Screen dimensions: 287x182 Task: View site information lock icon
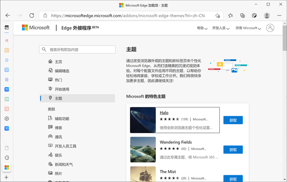pyautogui.click(x=45, y=16)
